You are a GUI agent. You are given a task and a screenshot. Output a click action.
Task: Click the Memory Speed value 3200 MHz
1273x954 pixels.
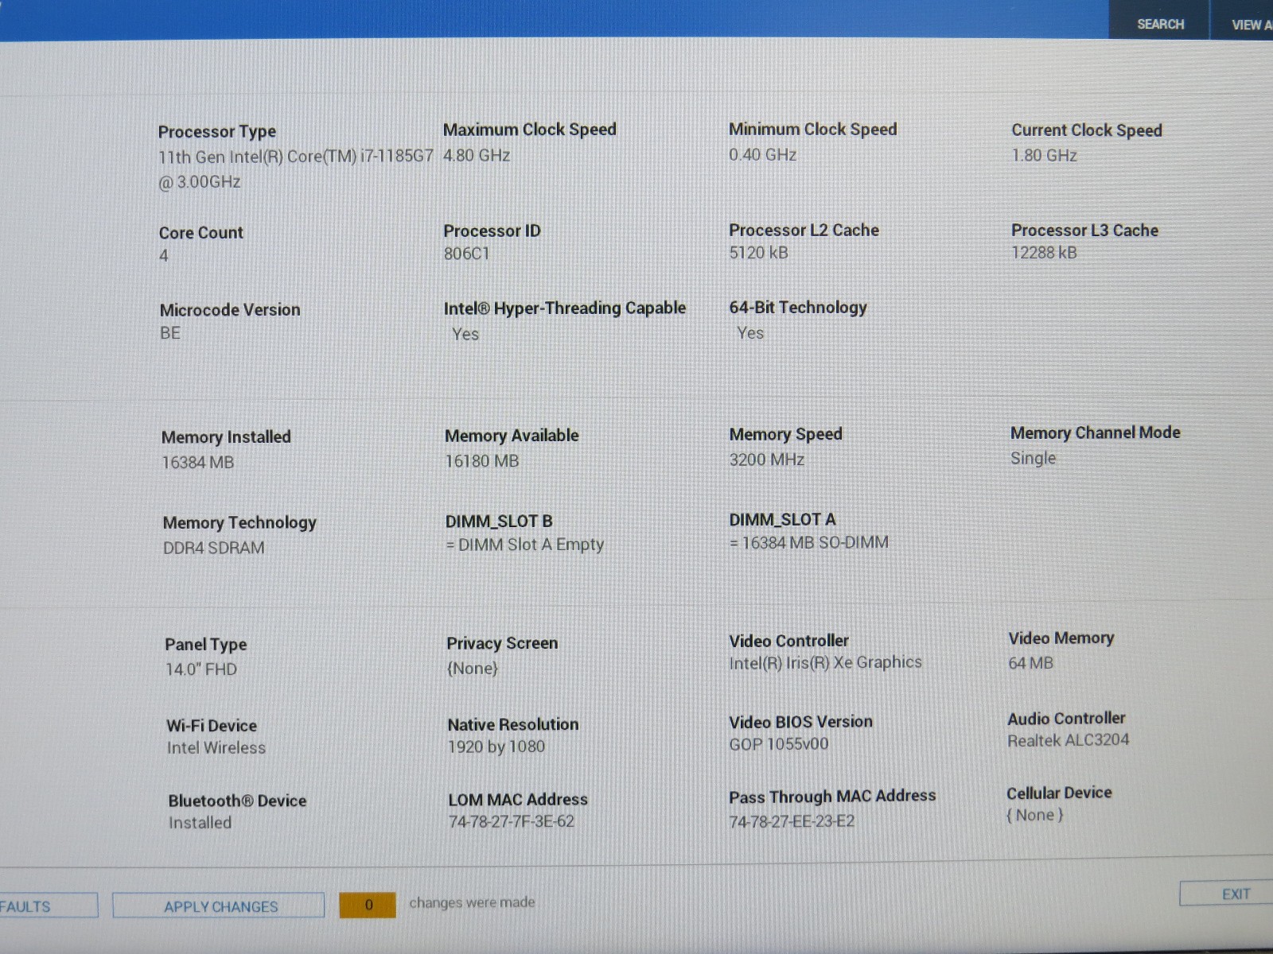[766, 460]
